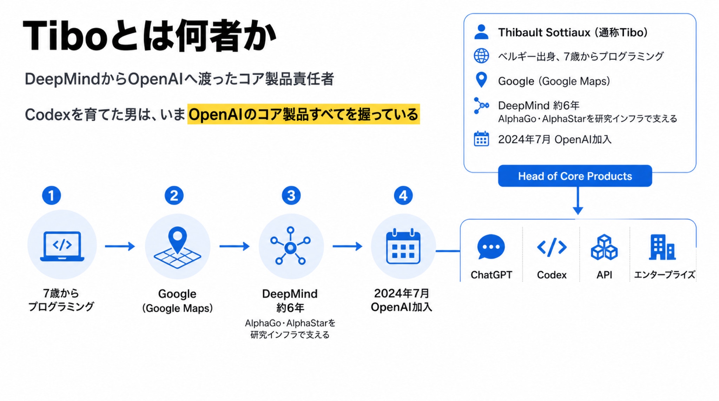The width and height of the screenshot is (719, 401).
Task: Click 2024年7月 OpenAI加入 text in the profile card
Action: (x=555, y=139)
